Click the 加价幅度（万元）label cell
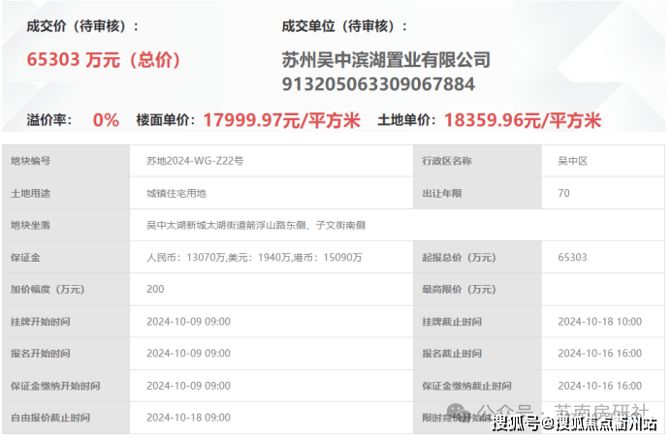This screenshot has height=440, width=671. click(x=66, y=290)
